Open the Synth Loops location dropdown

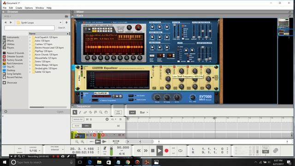click(x=60, y=23)
